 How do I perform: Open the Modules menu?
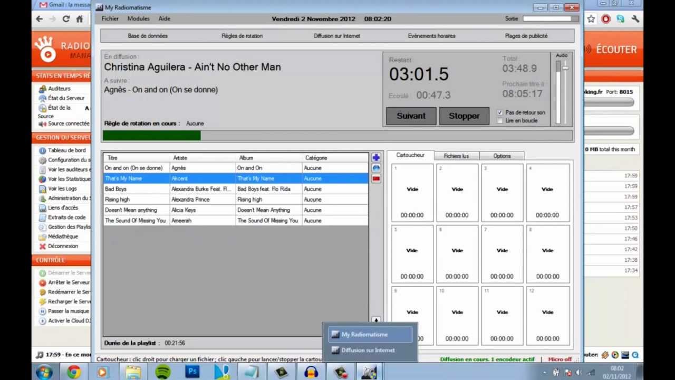(139, 18)
